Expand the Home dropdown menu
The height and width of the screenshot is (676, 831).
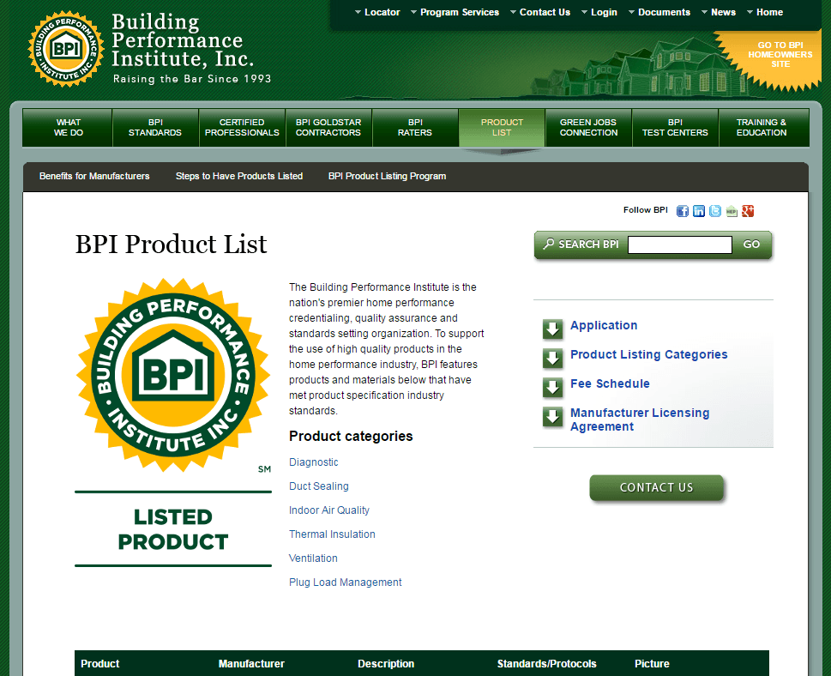tap(765, 12)
